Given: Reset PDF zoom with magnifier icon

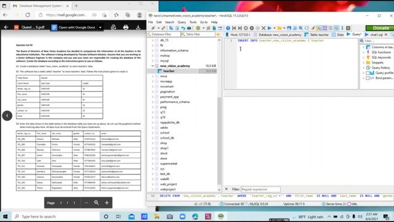Looking at the screenshot, I should click(x=96, y=203).
